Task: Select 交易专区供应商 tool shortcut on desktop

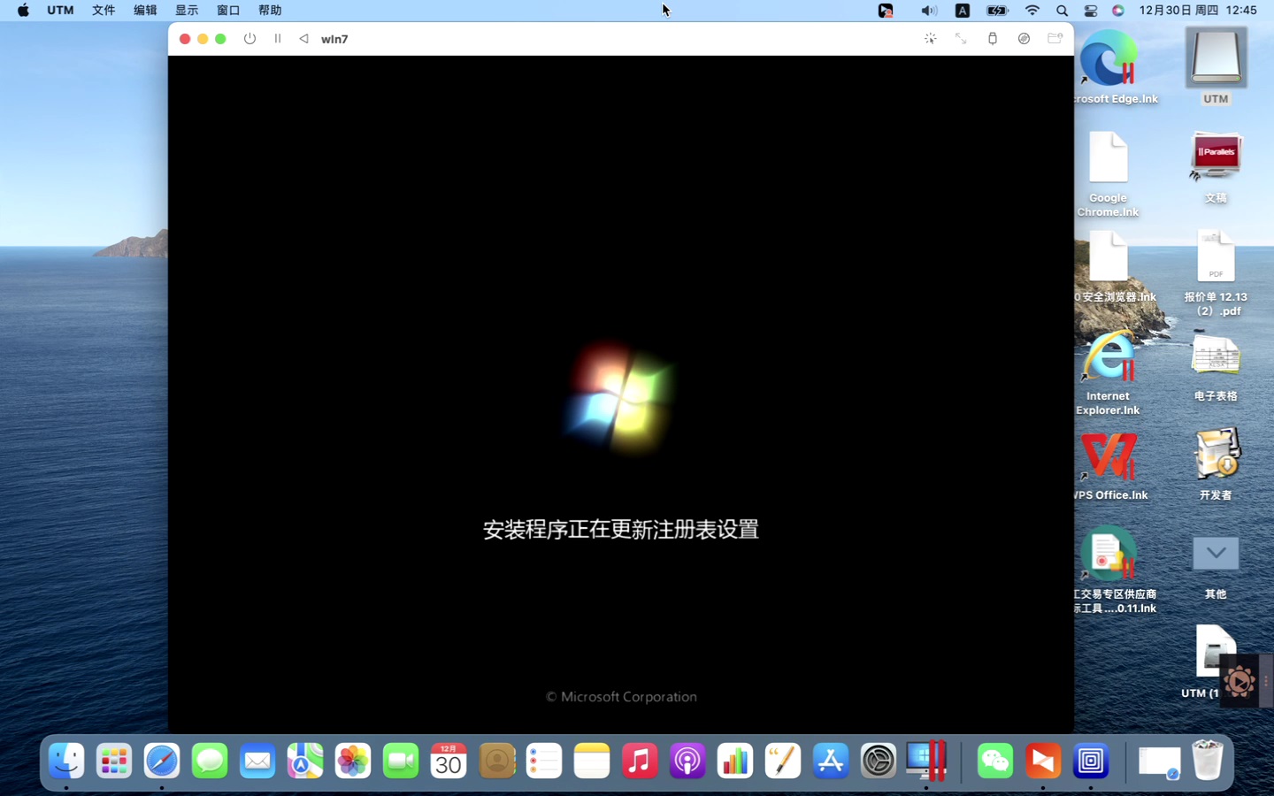Action: [x=1109, y=555]
